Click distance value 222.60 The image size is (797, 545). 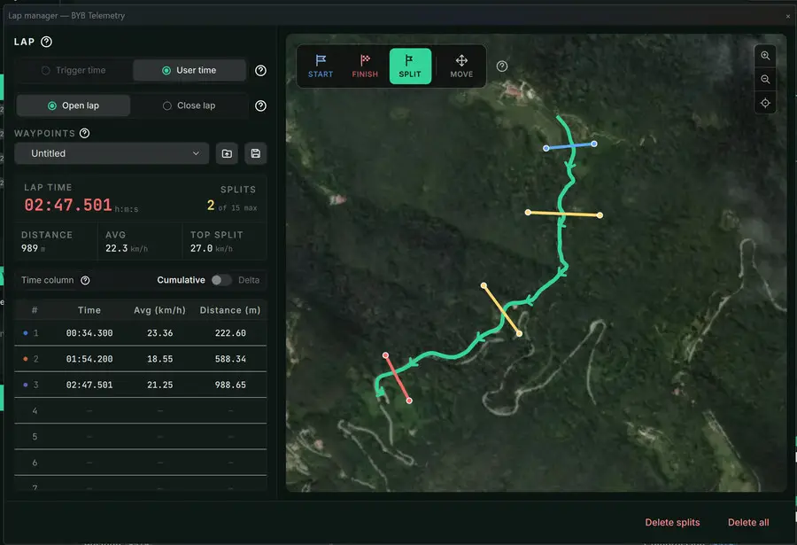pyautogui.click(x=230, y=333)
